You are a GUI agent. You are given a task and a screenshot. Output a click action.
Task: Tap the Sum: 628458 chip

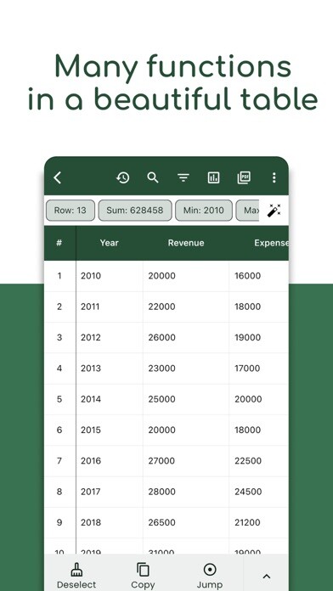[x=135, y=211]
